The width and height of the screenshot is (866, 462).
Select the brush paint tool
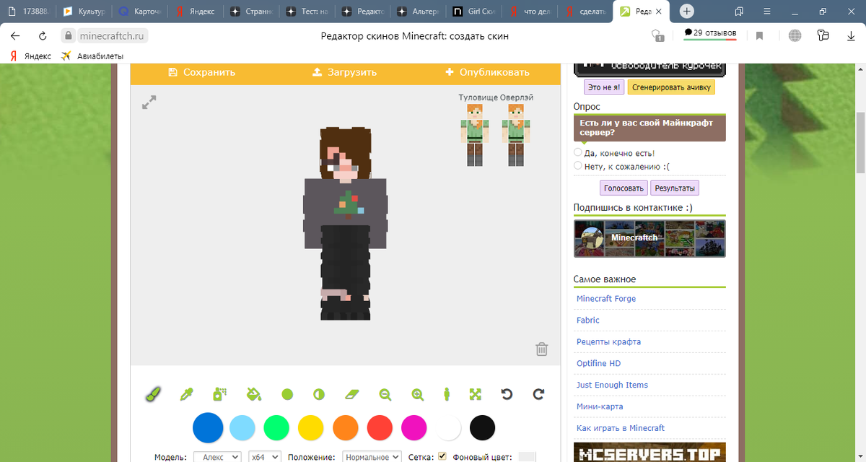point(153,394)
